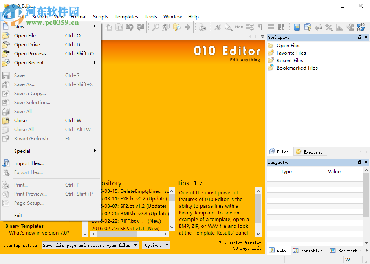
Task: Click the repository horizontal scrollbar thumb
Action: 117,234
